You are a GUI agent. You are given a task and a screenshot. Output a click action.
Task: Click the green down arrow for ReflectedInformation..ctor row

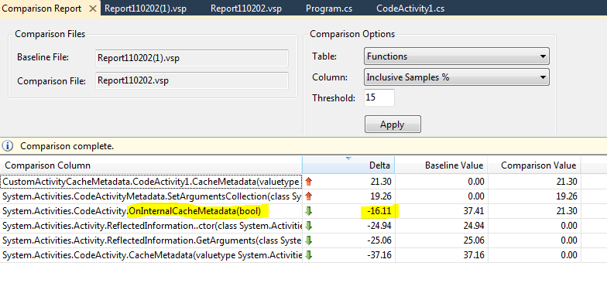(x=308, y=226)
